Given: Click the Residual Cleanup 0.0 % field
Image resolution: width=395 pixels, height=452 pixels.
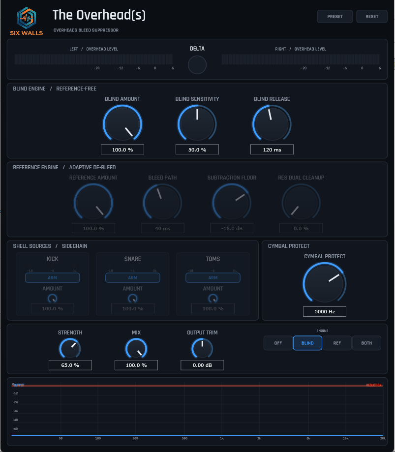Looking at the screenshot, I should coord(301,228).
